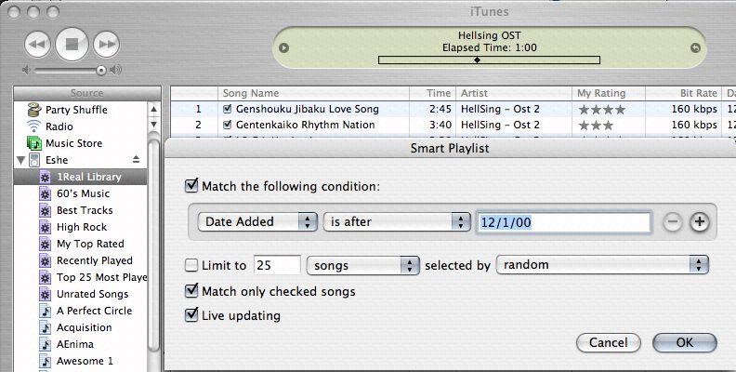Sort by My Rating column header
736x372 pixels.
click(x=609, y=94)
